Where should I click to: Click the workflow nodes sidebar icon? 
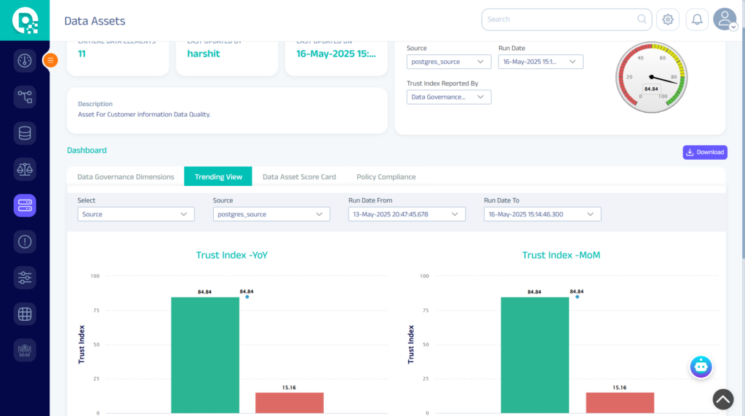point(25,97)
